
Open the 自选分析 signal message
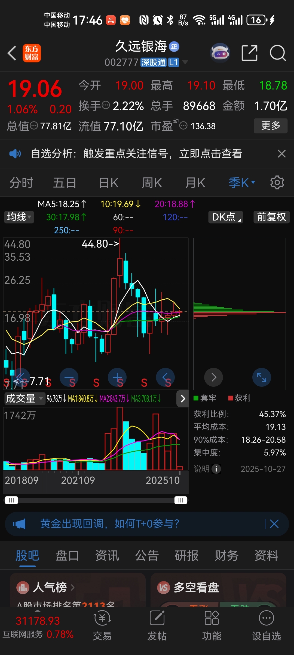(x=136, y=154)
